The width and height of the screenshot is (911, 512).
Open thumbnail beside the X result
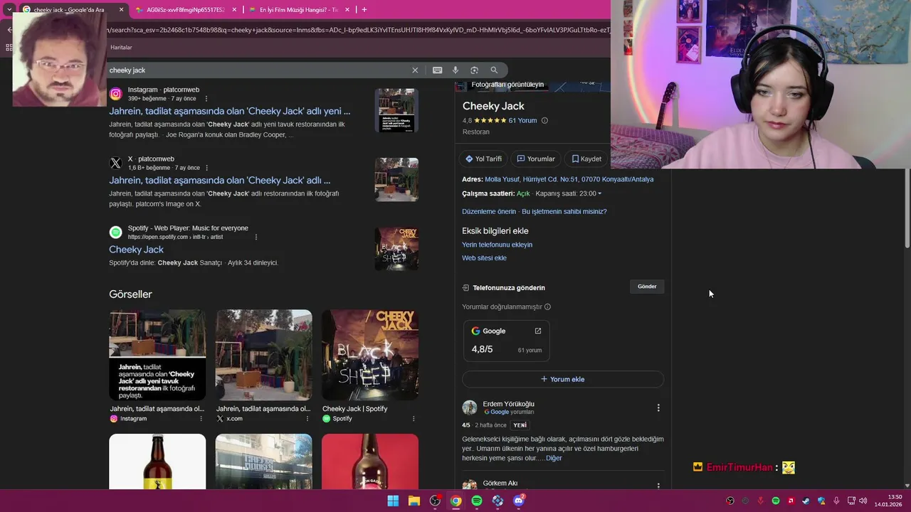point(396,180)
